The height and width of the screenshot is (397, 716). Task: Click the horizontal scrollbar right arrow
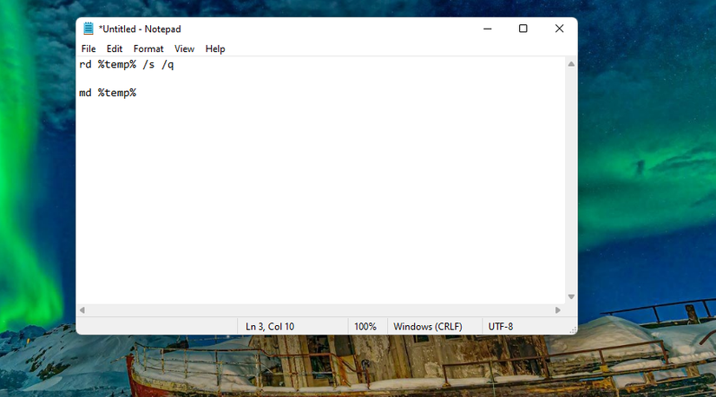557,309
